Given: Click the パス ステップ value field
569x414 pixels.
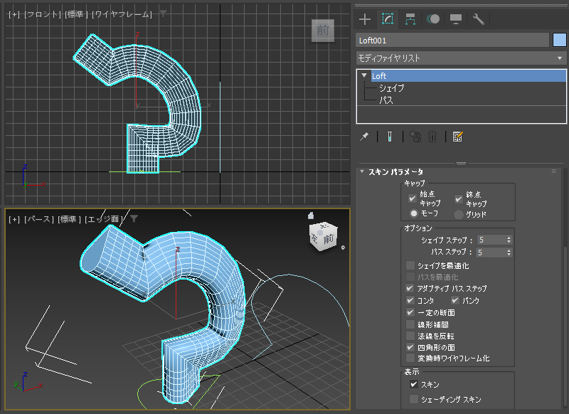Looking at the screenshot, I should click(x=491, y=253).
